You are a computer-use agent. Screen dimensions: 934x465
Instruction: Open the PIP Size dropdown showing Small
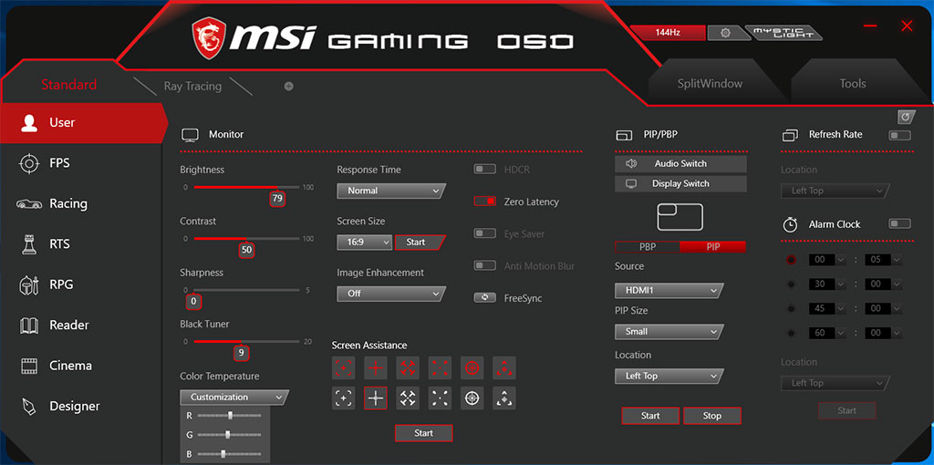[669, 332]
